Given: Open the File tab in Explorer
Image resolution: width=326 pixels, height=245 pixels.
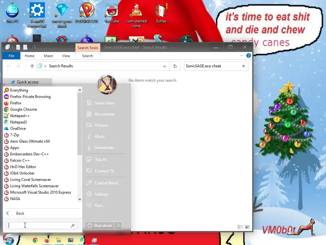Looking at the screenshot, I should coord(11,56).
